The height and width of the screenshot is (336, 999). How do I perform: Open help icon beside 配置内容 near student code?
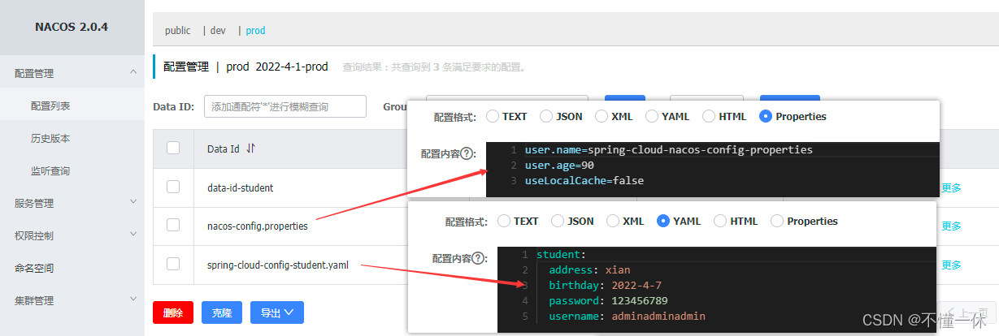tap(478, 258)
